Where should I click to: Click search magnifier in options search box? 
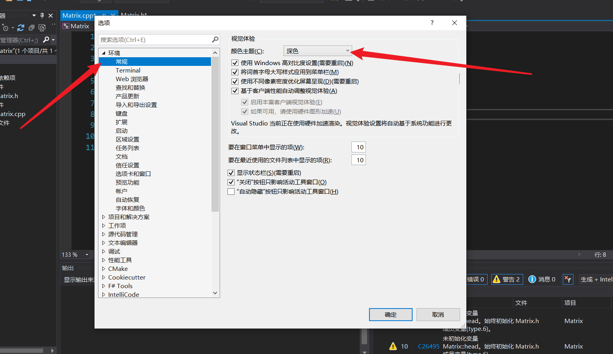[215, 40]
